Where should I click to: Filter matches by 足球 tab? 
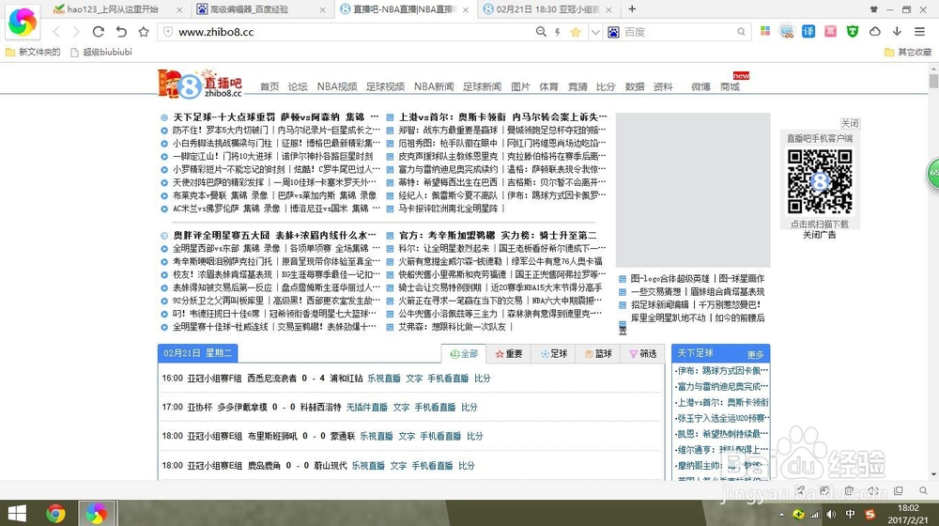pyautogui.click(x=553, y=354)
